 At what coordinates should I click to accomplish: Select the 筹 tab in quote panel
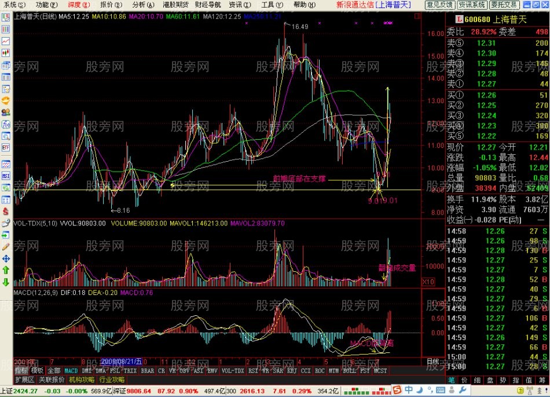[x=542, y=380]
